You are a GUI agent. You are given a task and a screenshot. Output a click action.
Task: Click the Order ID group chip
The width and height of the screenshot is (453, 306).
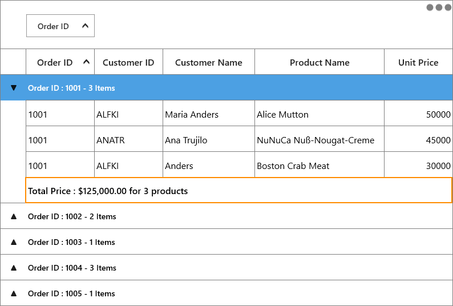[60, 26]
